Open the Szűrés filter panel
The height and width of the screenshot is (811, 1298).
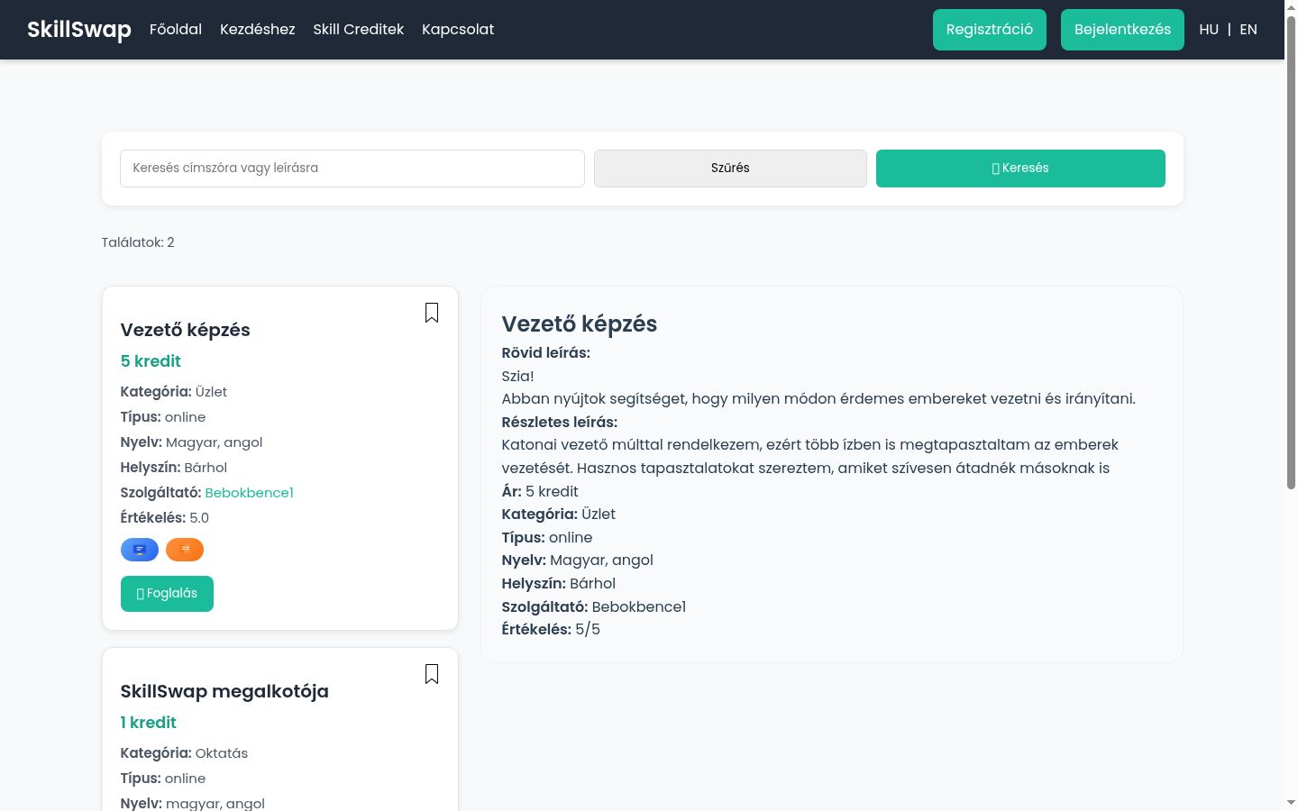[730, 169]
